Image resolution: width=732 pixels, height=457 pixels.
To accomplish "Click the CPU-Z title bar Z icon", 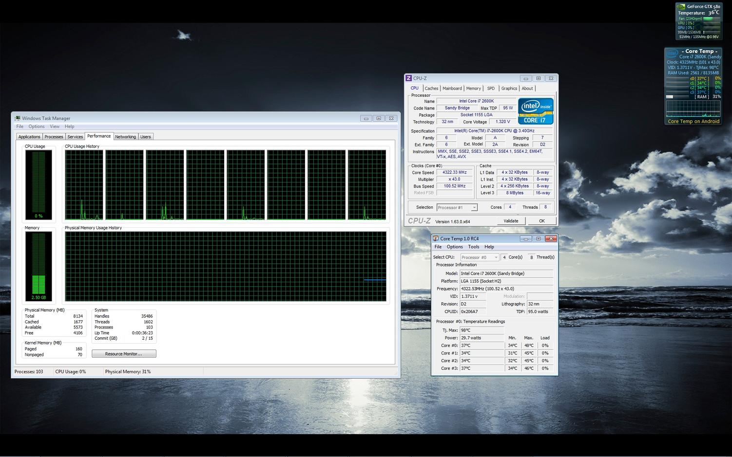I will point(409,78).
